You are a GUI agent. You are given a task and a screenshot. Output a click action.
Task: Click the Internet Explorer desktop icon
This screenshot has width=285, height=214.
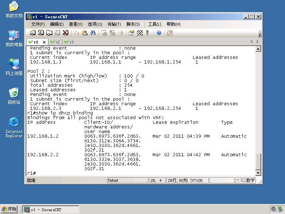point(14,127)
